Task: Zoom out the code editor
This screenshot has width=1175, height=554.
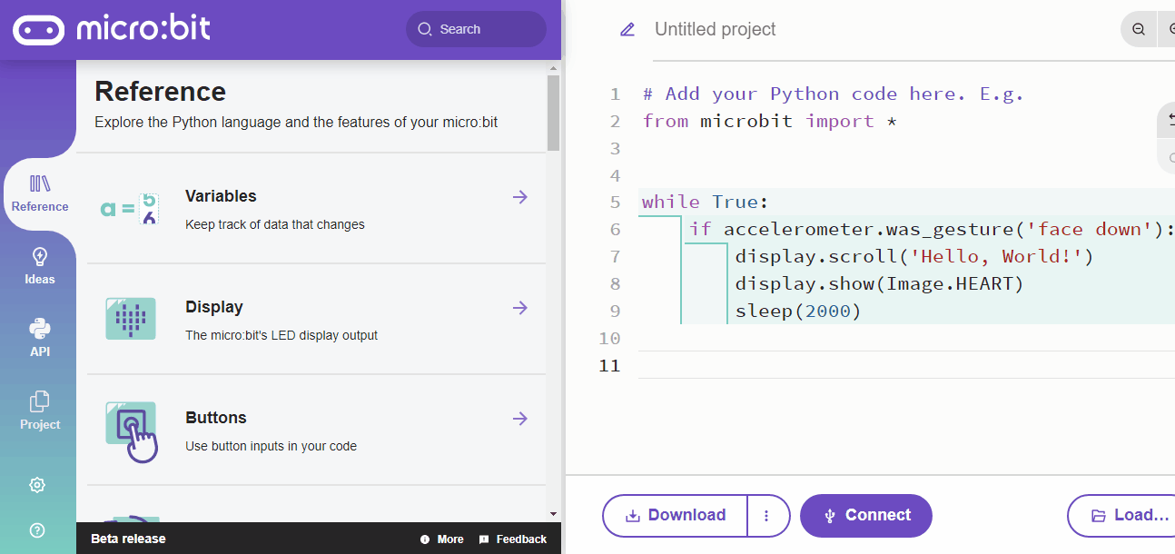Action: click(x=1139, y=29)
